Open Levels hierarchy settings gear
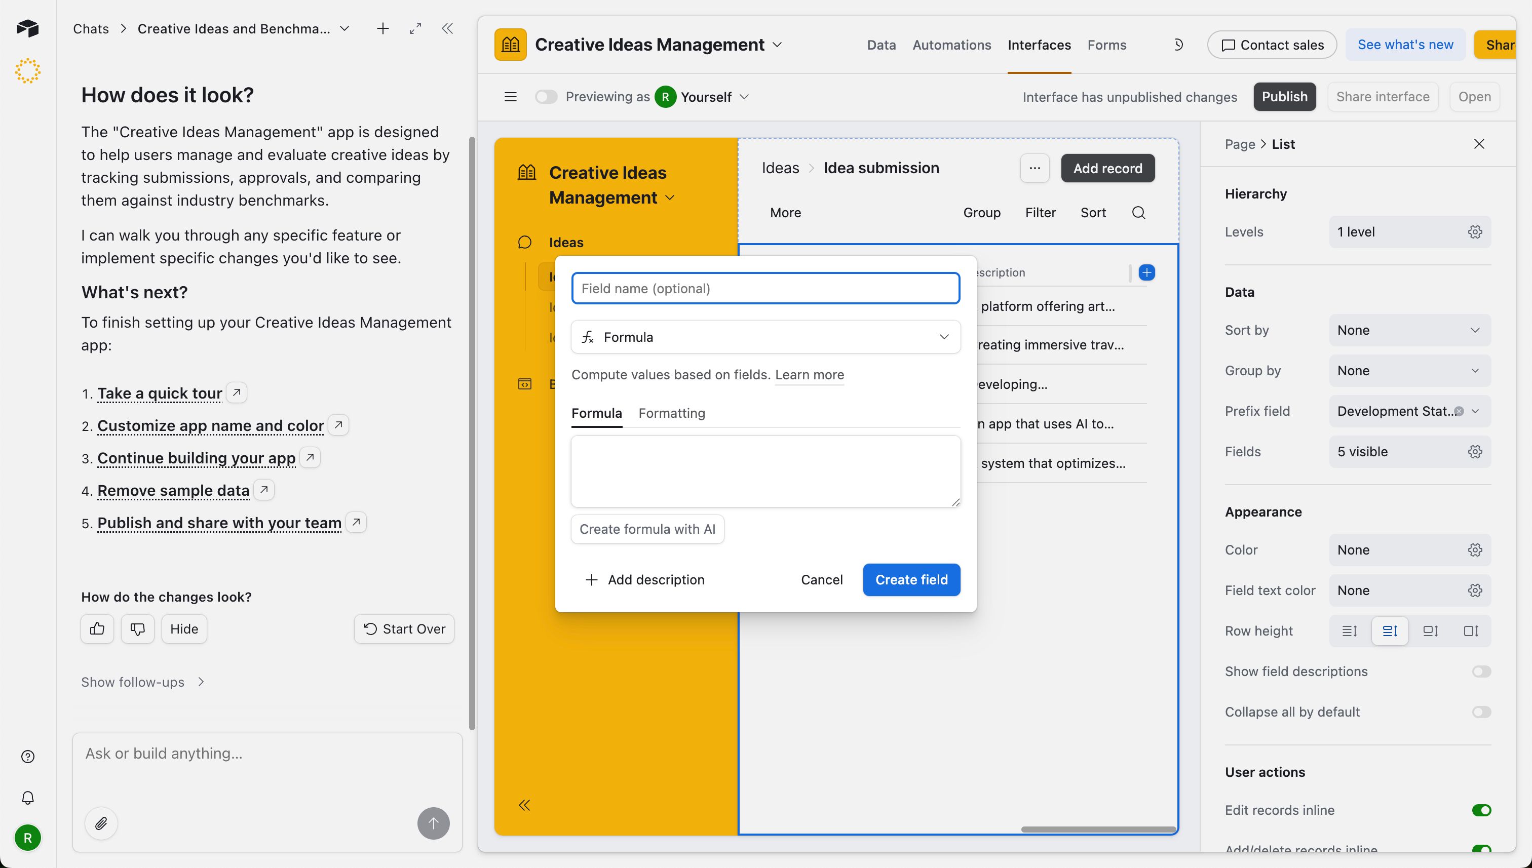The width and height of the screenshot is (1532, 868). [1475, 232]
